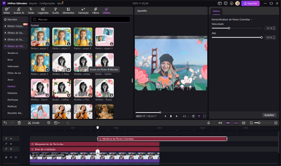
Task: Play the video preview
Action: [171, 116]
